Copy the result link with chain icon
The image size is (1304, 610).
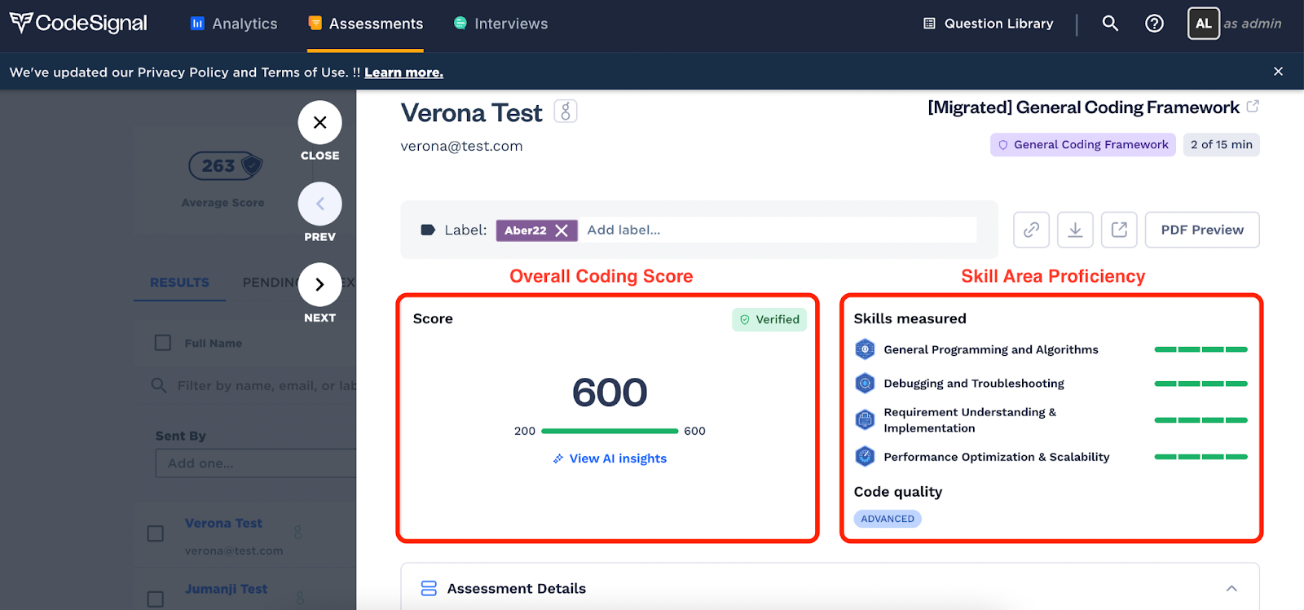click(x=1031, y=230)
